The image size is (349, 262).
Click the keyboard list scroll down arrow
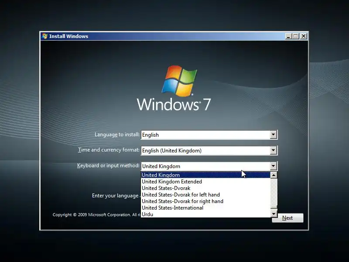[274, 214]
